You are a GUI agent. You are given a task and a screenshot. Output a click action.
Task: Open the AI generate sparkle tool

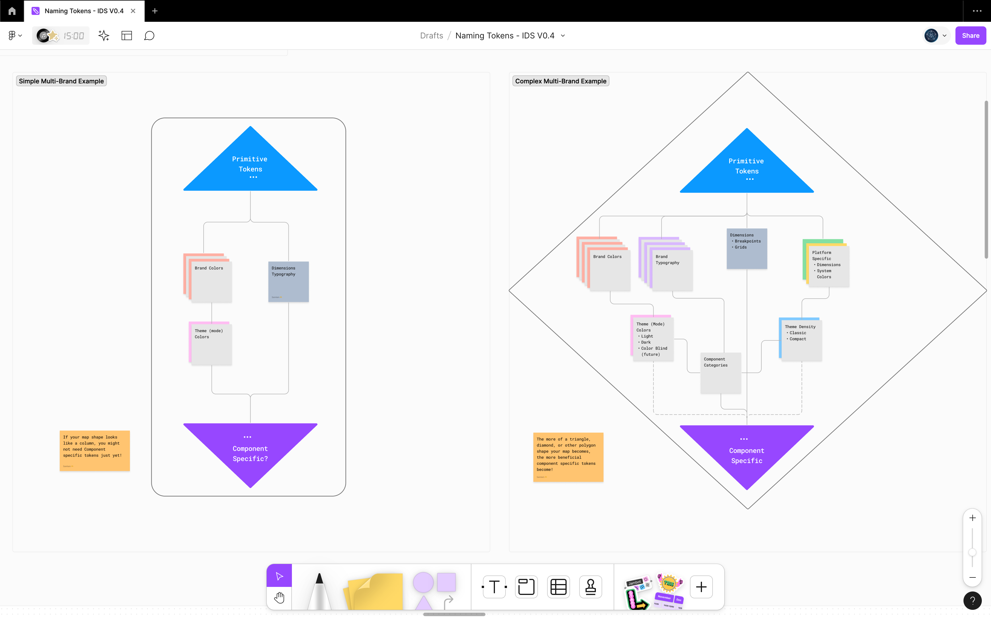pos(104,36)
